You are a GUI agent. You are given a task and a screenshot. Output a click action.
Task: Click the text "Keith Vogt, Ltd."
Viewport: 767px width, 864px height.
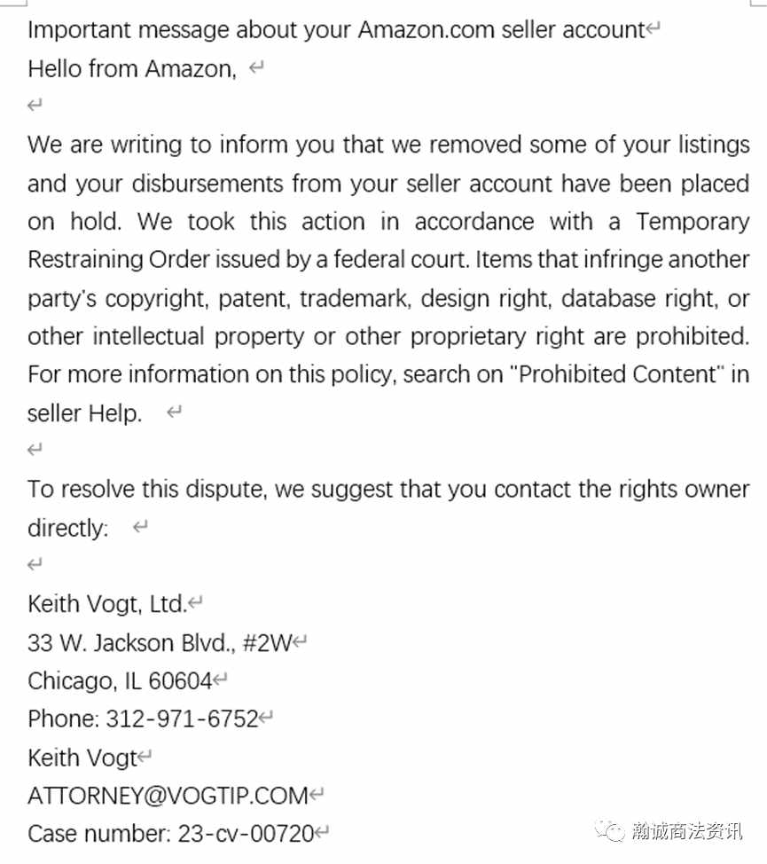pos(107,604)
